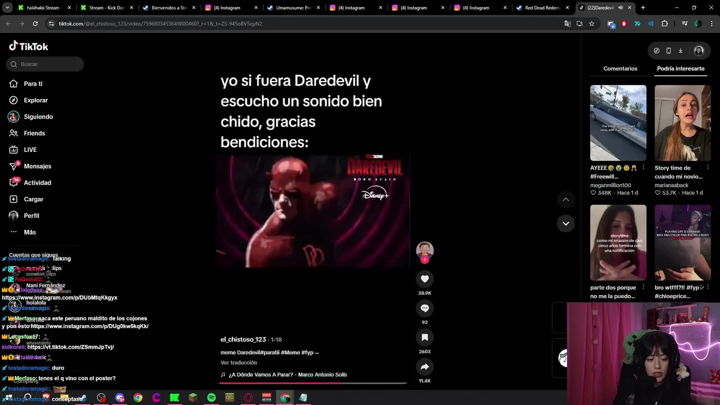Open the Opera browser taskbar icon
This screenshot has height=405, width=720.
click(x=248, y=398)
